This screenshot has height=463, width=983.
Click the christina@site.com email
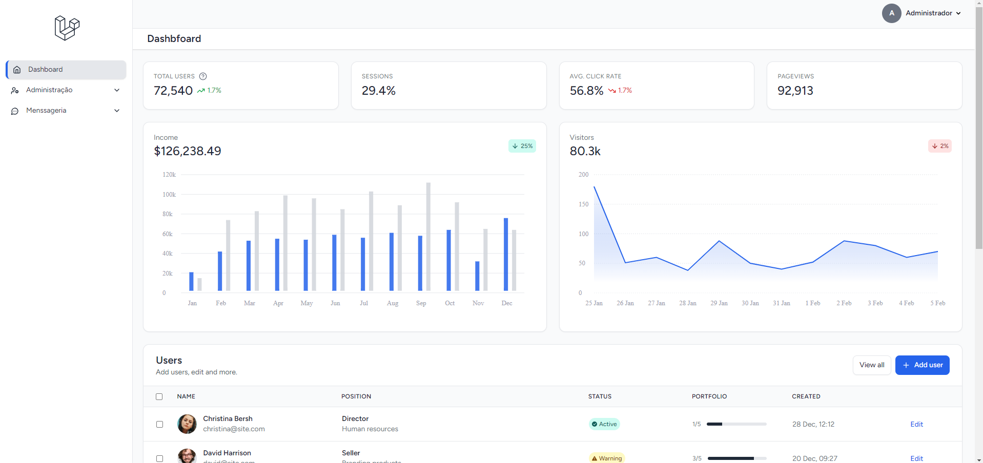(x=234, y=429)
